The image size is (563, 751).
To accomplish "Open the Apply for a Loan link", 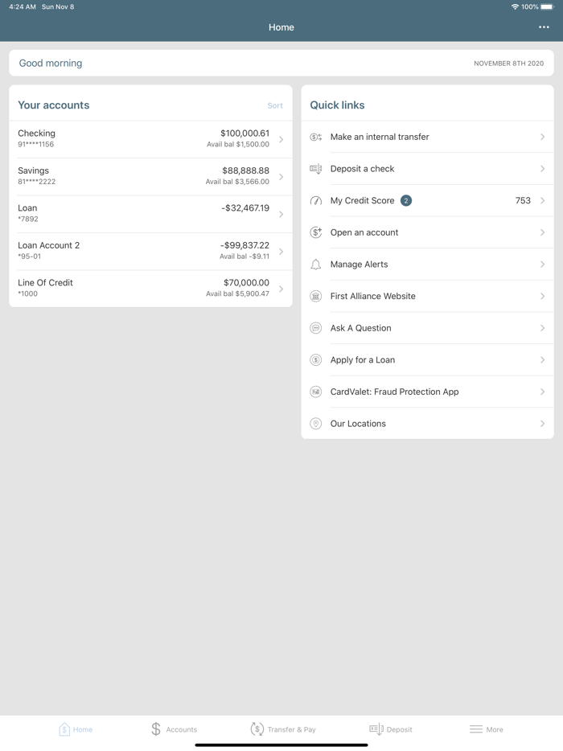I will click(363, 360).
